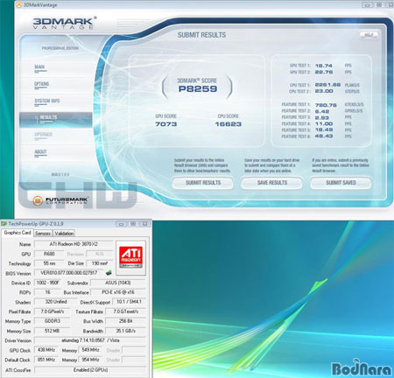Switch to the Sensors tab in GPU-Z
The image size is (394, 378).
(x=43, y=234)
